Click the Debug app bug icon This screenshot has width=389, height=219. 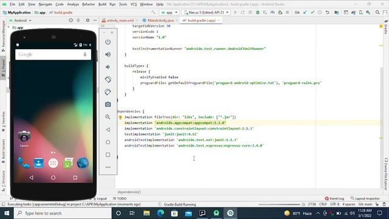click(x=258, y=12)
